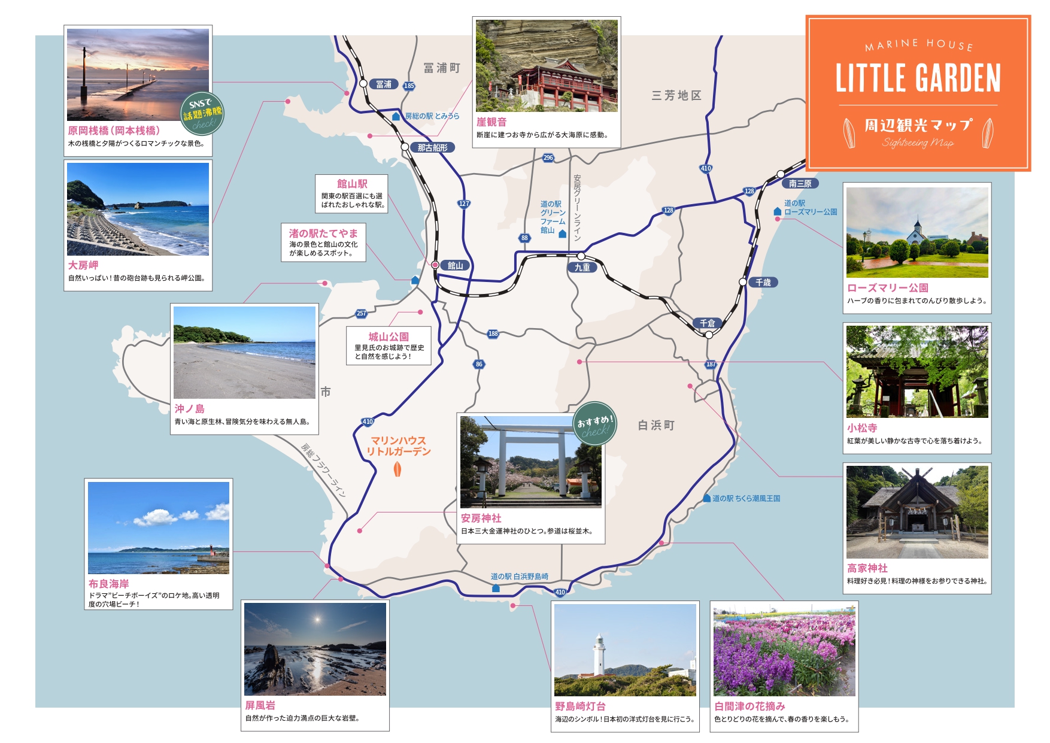Click the 道の駅 白浜野島崎 roadside station icon

pyautogui.click(x=496, y=589)
